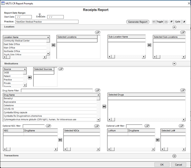Select the Practice source
The height and width of the screenshot is (168, 191).
tap(13, 80)
